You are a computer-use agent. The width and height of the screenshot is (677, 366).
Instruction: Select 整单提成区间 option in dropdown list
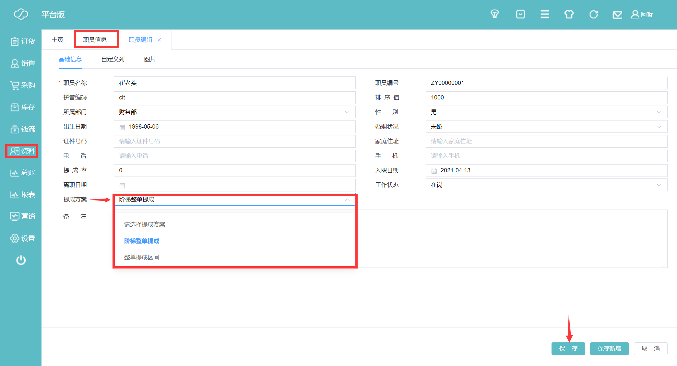click(142, 257)
